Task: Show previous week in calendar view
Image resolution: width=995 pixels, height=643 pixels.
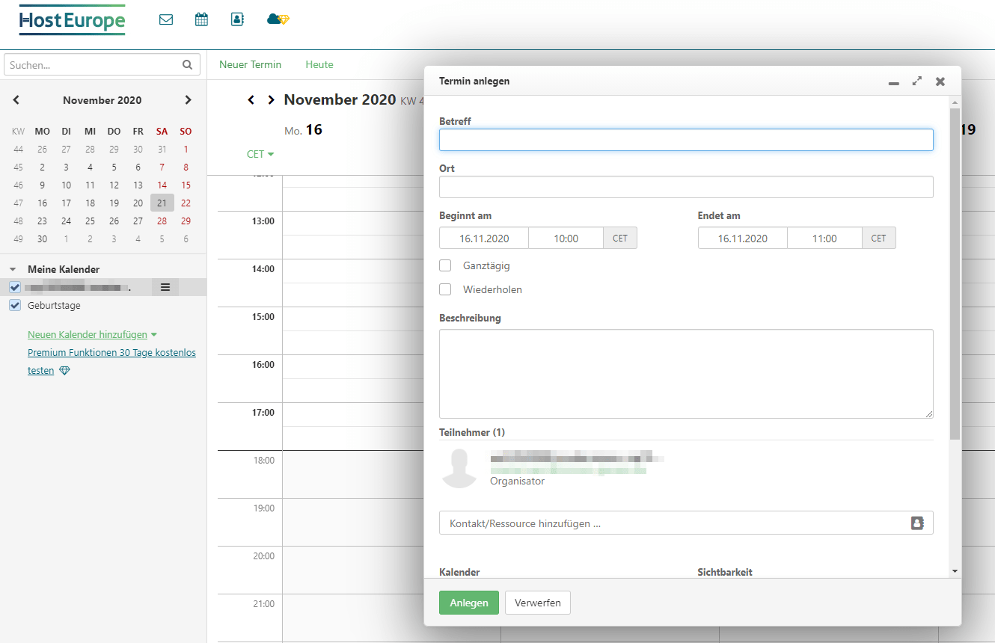Action: tap(251, 99)
